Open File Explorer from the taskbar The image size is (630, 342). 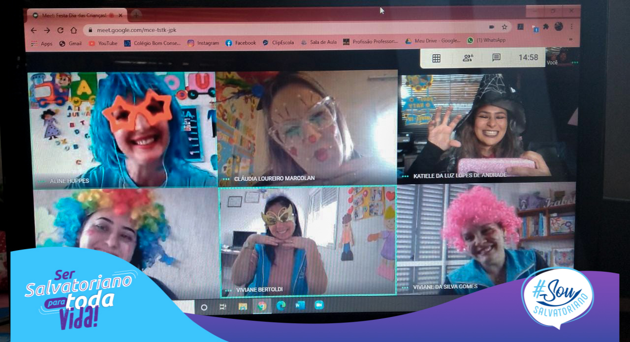[x=243, y=306]
